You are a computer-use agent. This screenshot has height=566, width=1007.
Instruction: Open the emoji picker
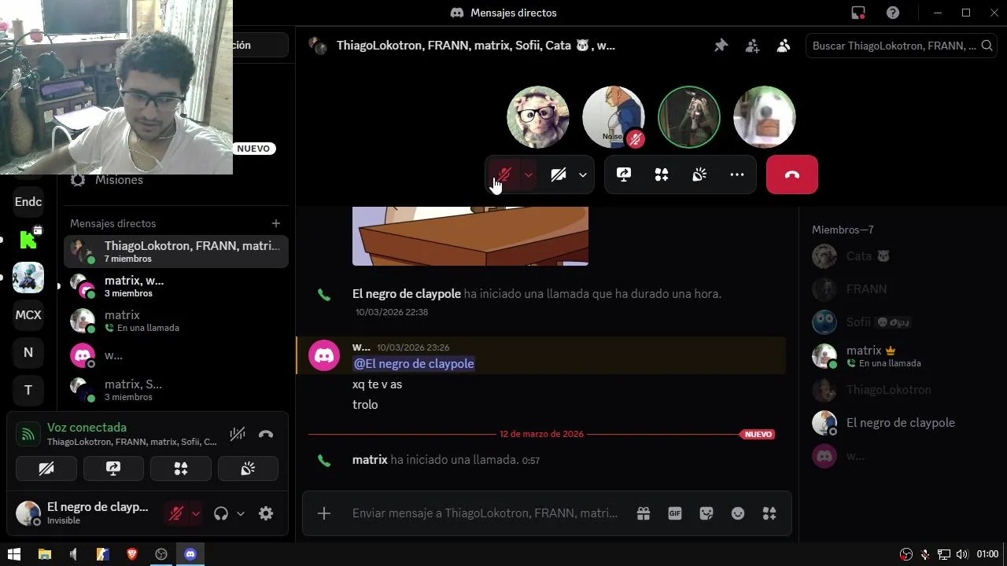tap(738, 513)
